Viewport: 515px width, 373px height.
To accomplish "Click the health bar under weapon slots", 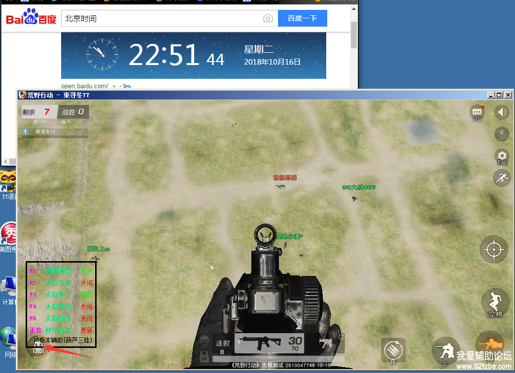I will 279,359.
